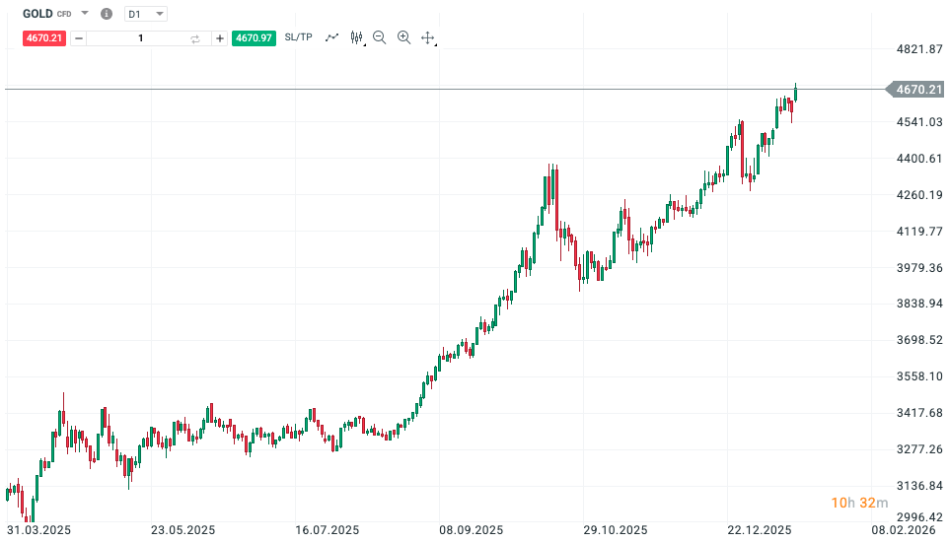Toggle the SL/TP option
This screenshot has height=543, width=949.
[298, 37]
